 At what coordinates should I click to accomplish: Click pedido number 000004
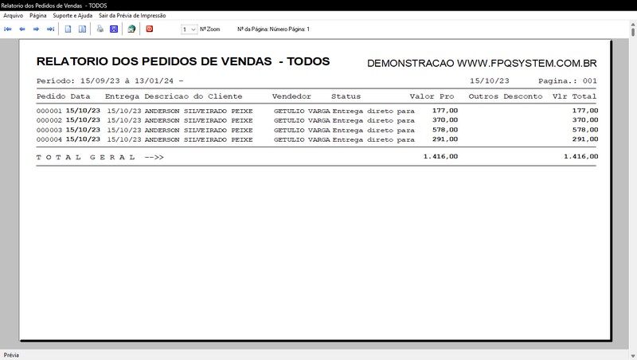pos(49,139)
